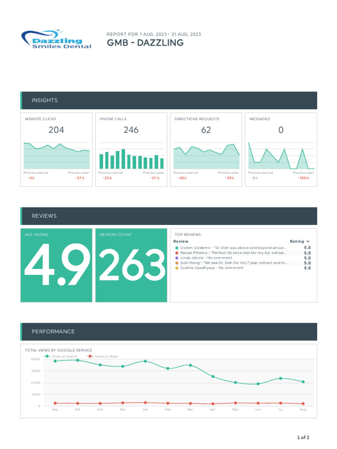The image size is (337, 449).
Task: Select the Messages value 0
Action: 281,130
